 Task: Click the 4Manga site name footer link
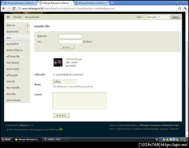tap(159, 125)
